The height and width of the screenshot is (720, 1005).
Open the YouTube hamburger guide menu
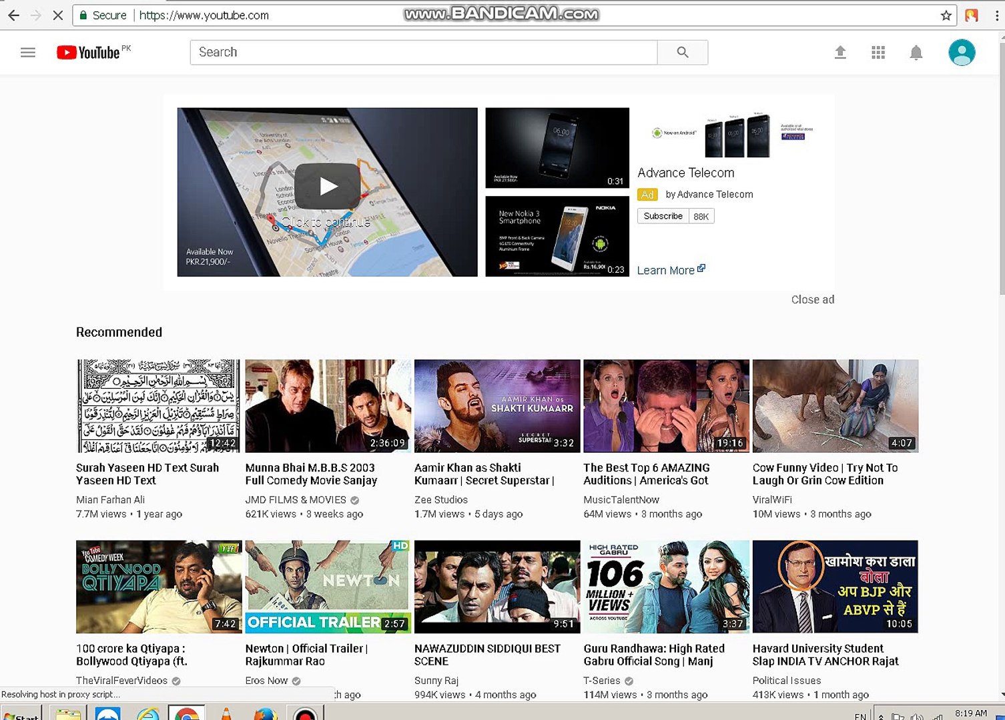[28, 52]
